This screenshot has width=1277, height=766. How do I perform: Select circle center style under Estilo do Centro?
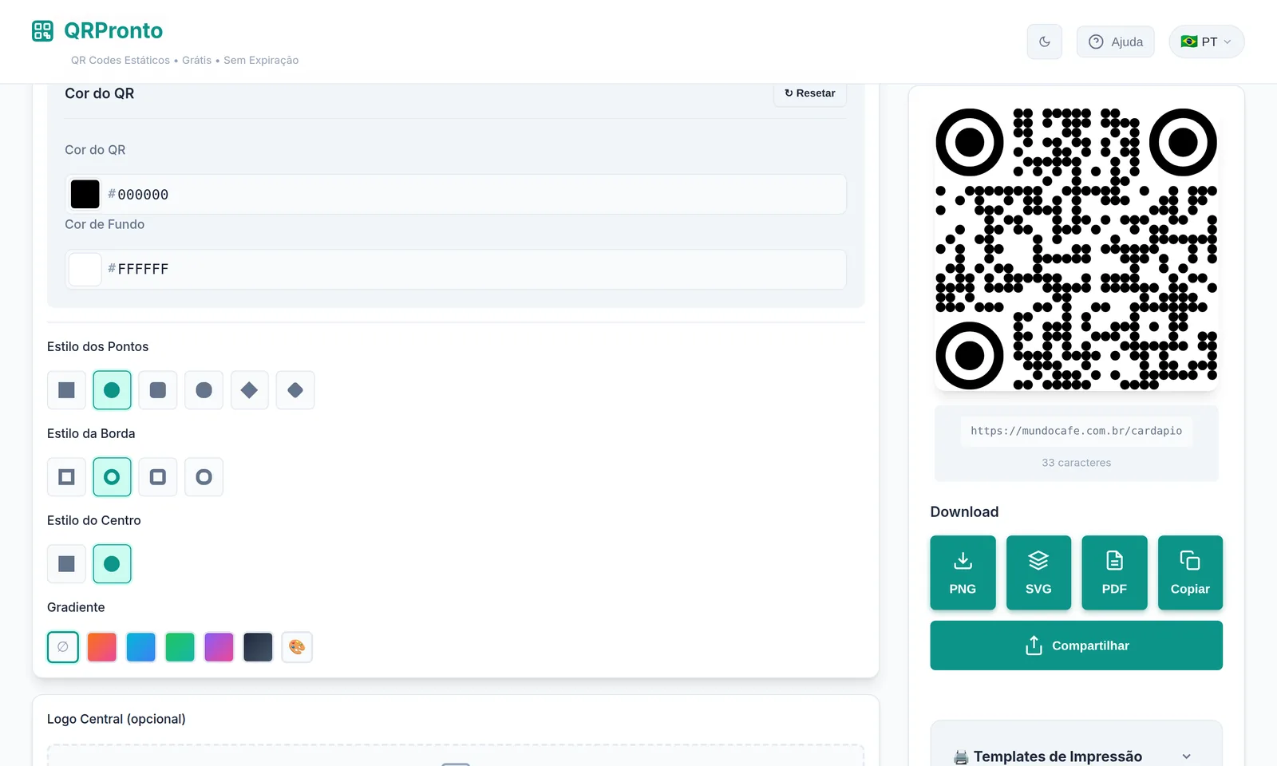click(x=112, y=564)
